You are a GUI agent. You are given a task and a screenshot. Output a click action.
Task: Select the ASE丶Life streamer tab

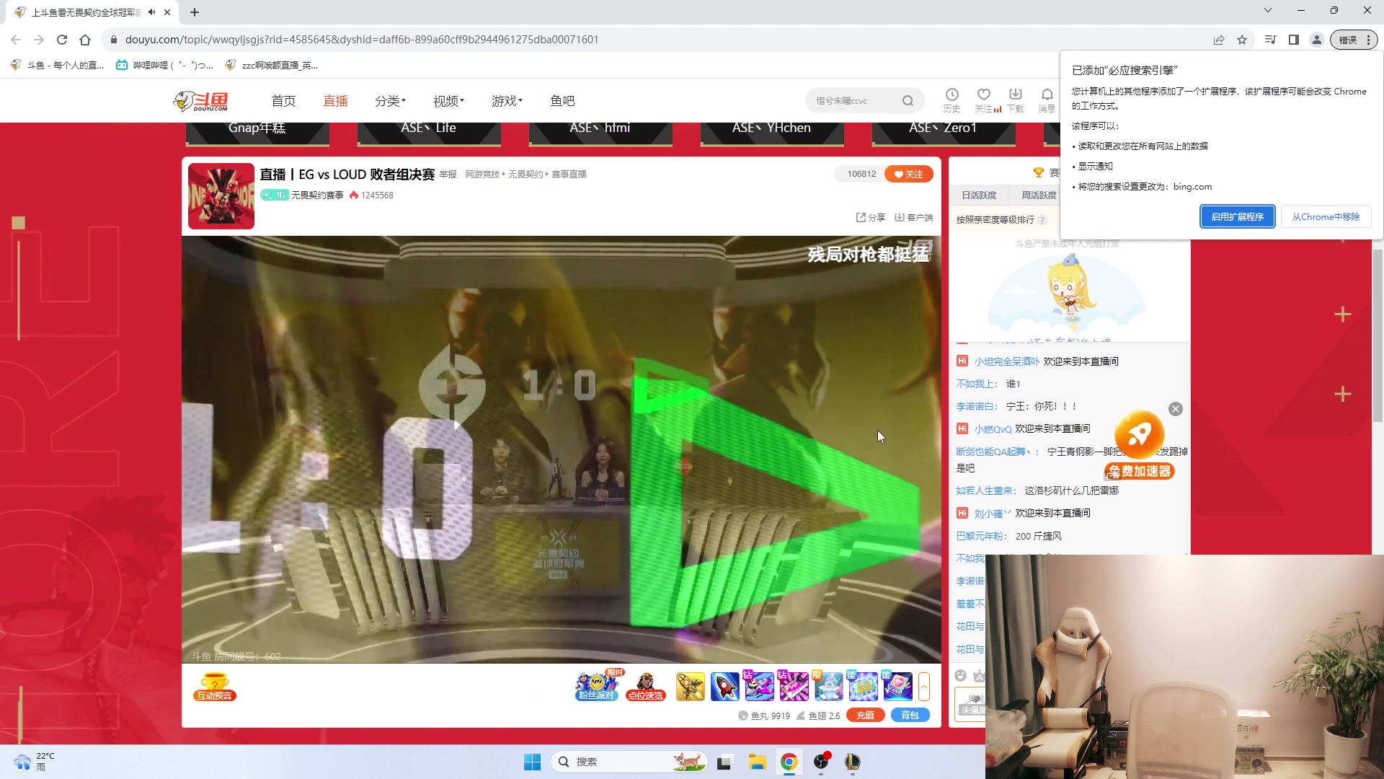429,133
